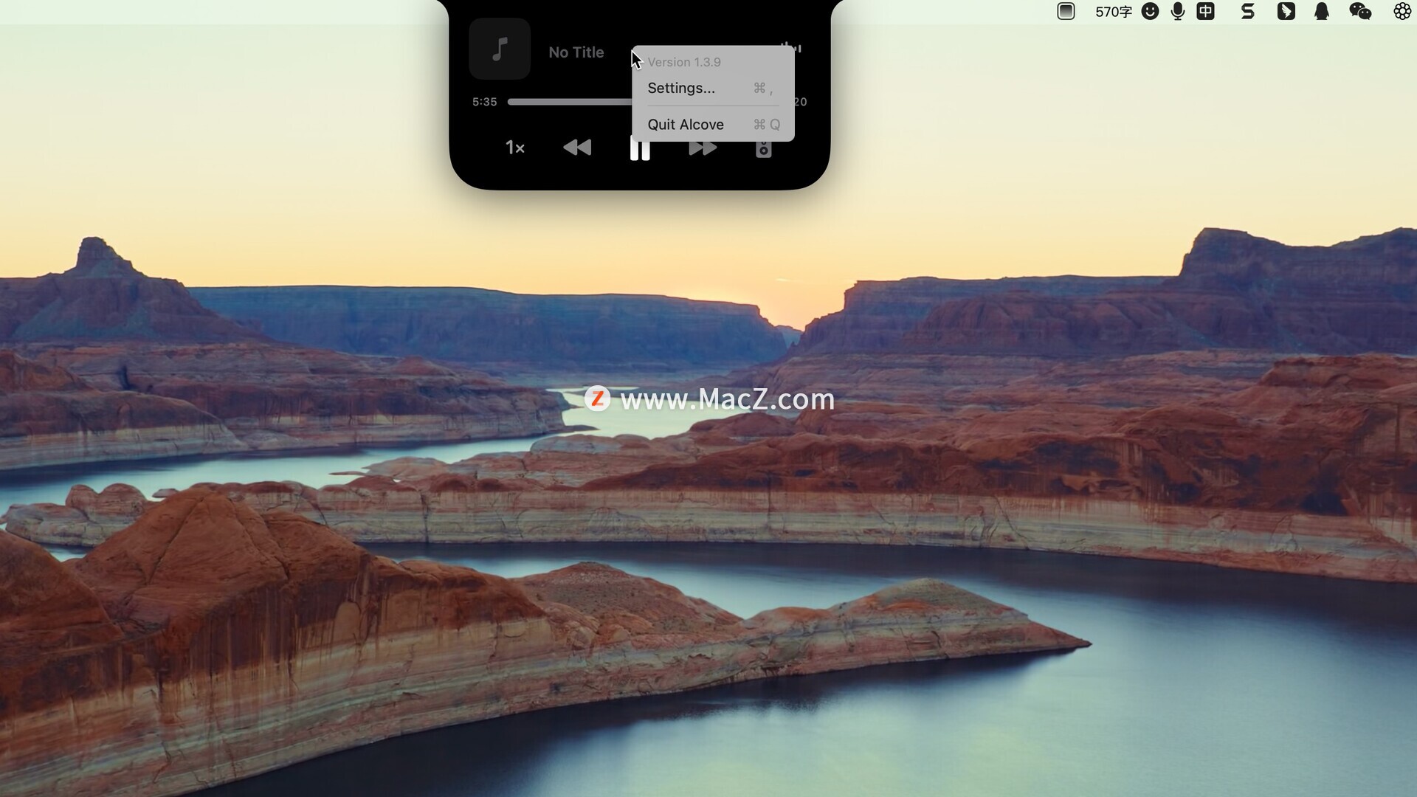The width and height of the screenshot is (1417, 797).
Task: Click the microphone icon in menu bar
Action: (x=1178, y=11)
